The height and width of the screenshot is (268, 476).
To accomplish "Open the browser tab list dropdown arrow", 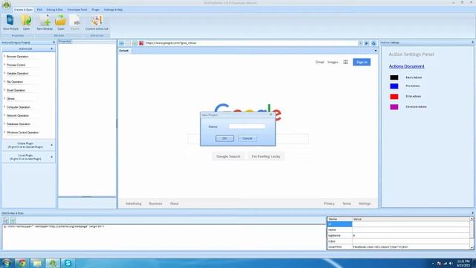I will pyautogui.click(x=376, y=51).
